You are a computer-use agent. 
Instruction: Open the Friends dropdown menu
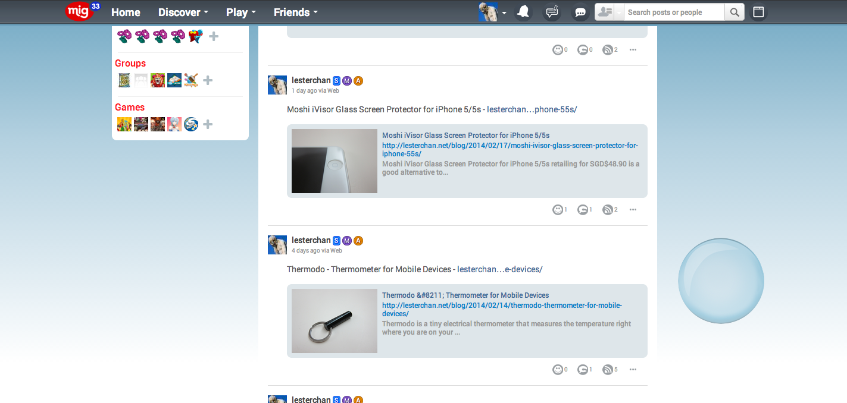coord(296,12)
